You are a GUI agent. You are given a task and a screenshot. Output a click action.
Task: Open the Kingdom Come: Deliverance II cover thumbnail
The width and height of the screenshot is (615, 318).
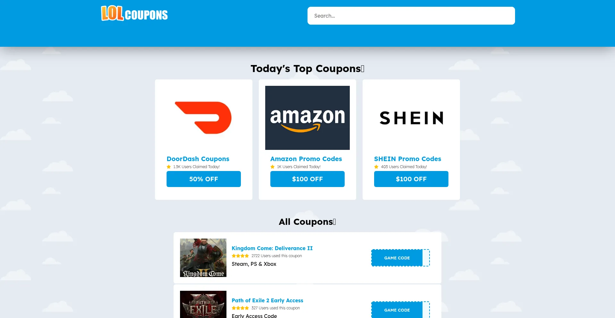pyautogui.click(x=203, y=258)
